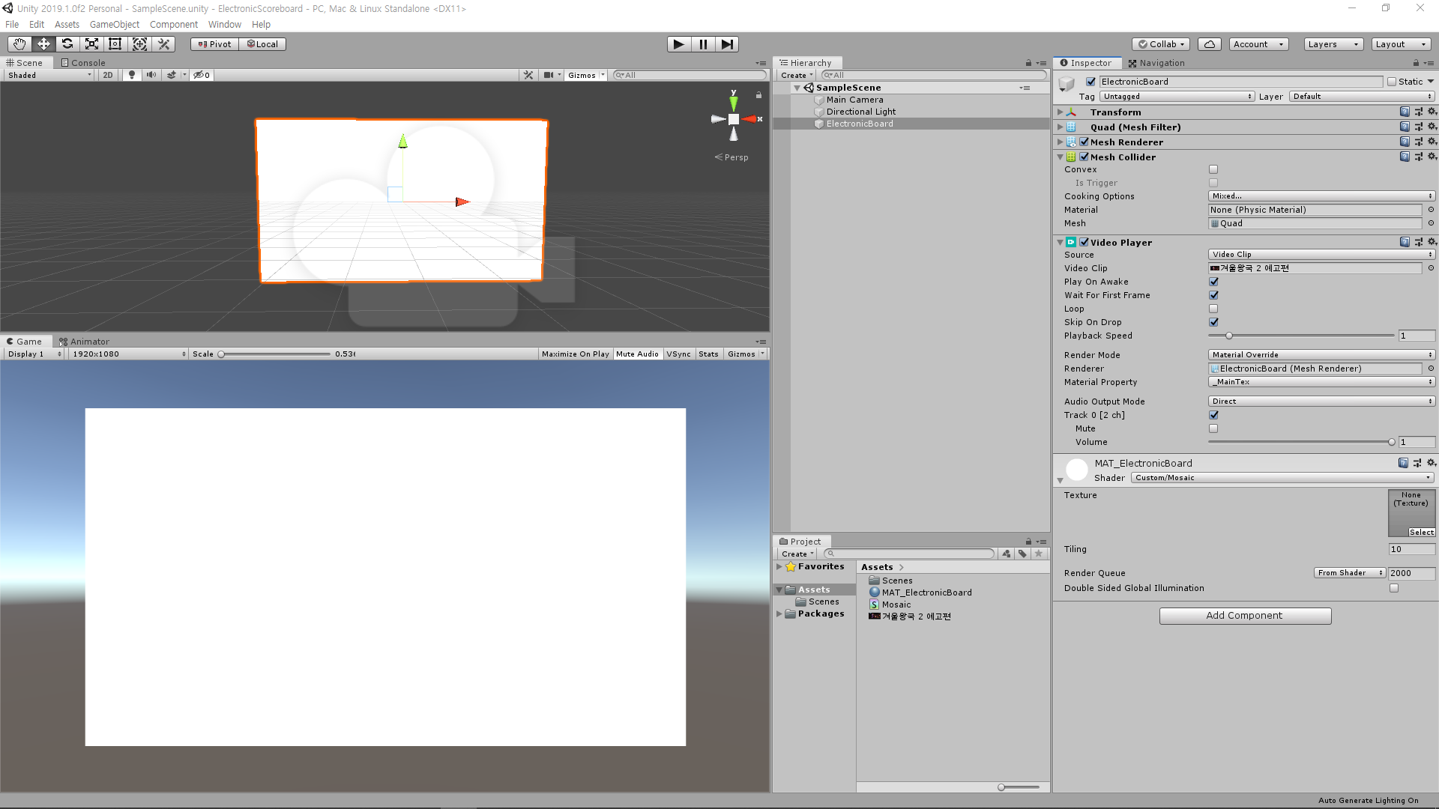Switch to the Console tab
Screen dimensions: 1439x809
tap(83, 63)
